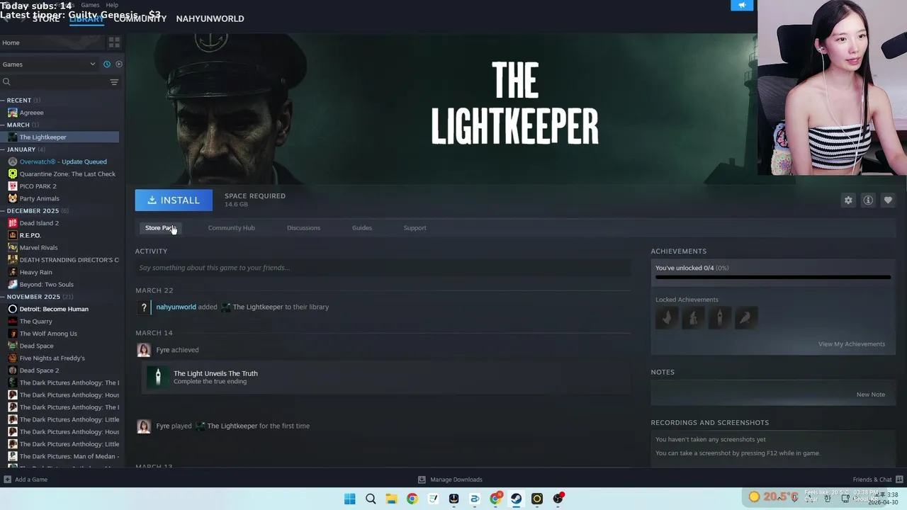
Task: Open File Explorer from taskbar
Action: (x=391, y=499)
